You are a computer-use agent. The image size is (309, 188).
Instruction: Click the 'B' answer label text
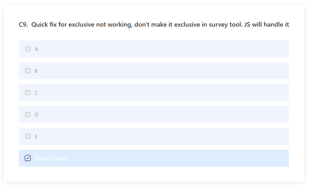click(x=36, y=71)
